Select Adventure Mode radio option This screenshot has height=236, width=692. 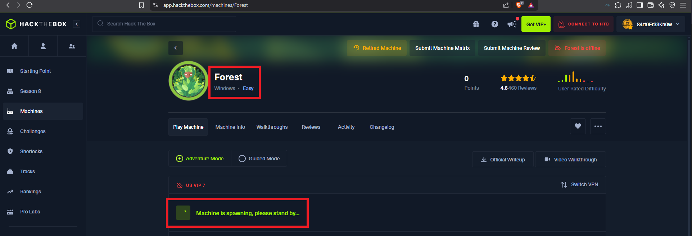(x=200, y=159)
